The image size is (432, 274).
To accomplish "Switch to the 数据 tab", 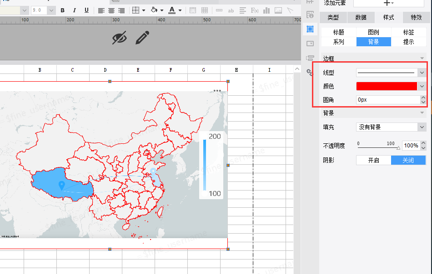I will tap(361, 17).
